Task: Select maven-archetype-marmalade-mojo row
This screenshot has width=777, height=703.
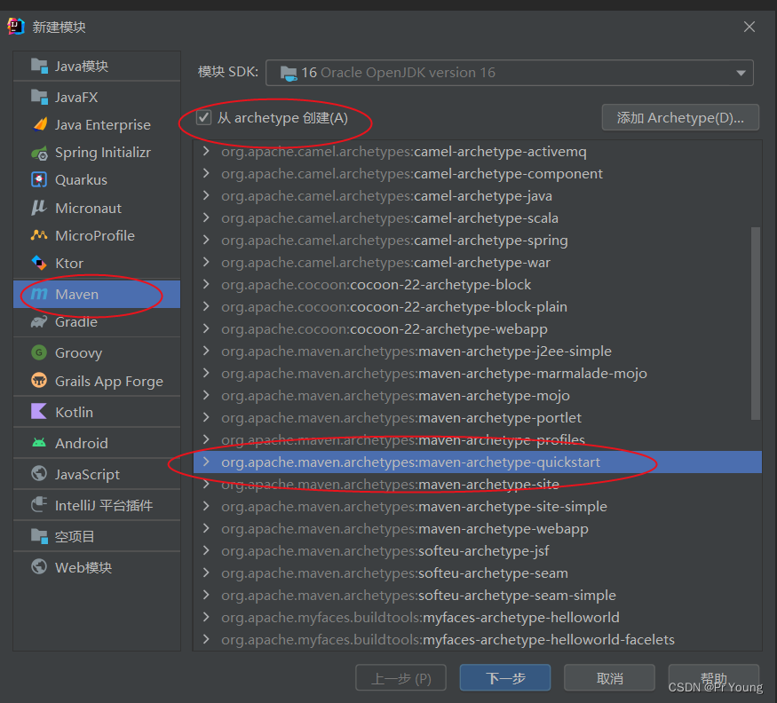Action: click(x=477, y=373)
